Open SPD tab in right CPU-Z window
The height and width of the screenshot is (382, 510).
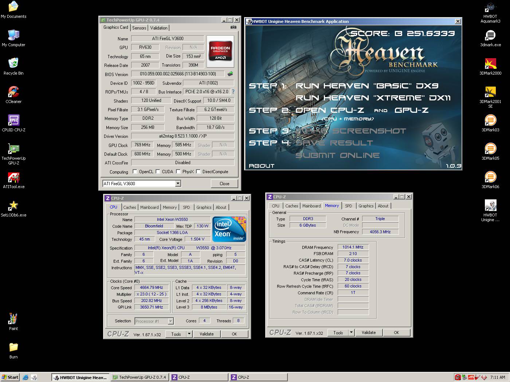click(x=349, y=206)
